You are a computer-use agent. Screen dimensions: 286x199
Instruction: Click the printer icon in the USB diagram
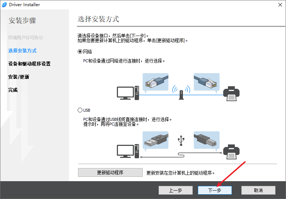231,152
